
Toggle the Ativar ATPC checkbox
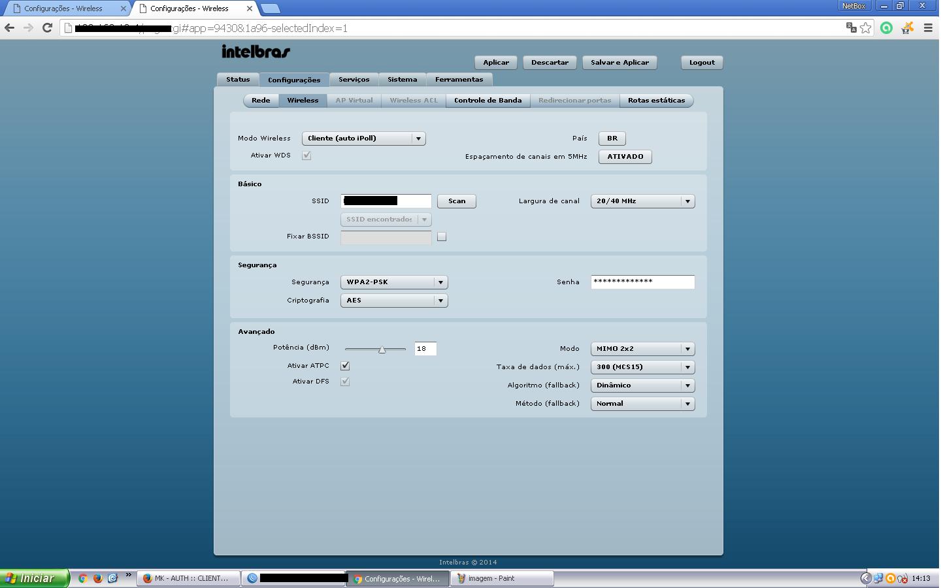point(345,366)
